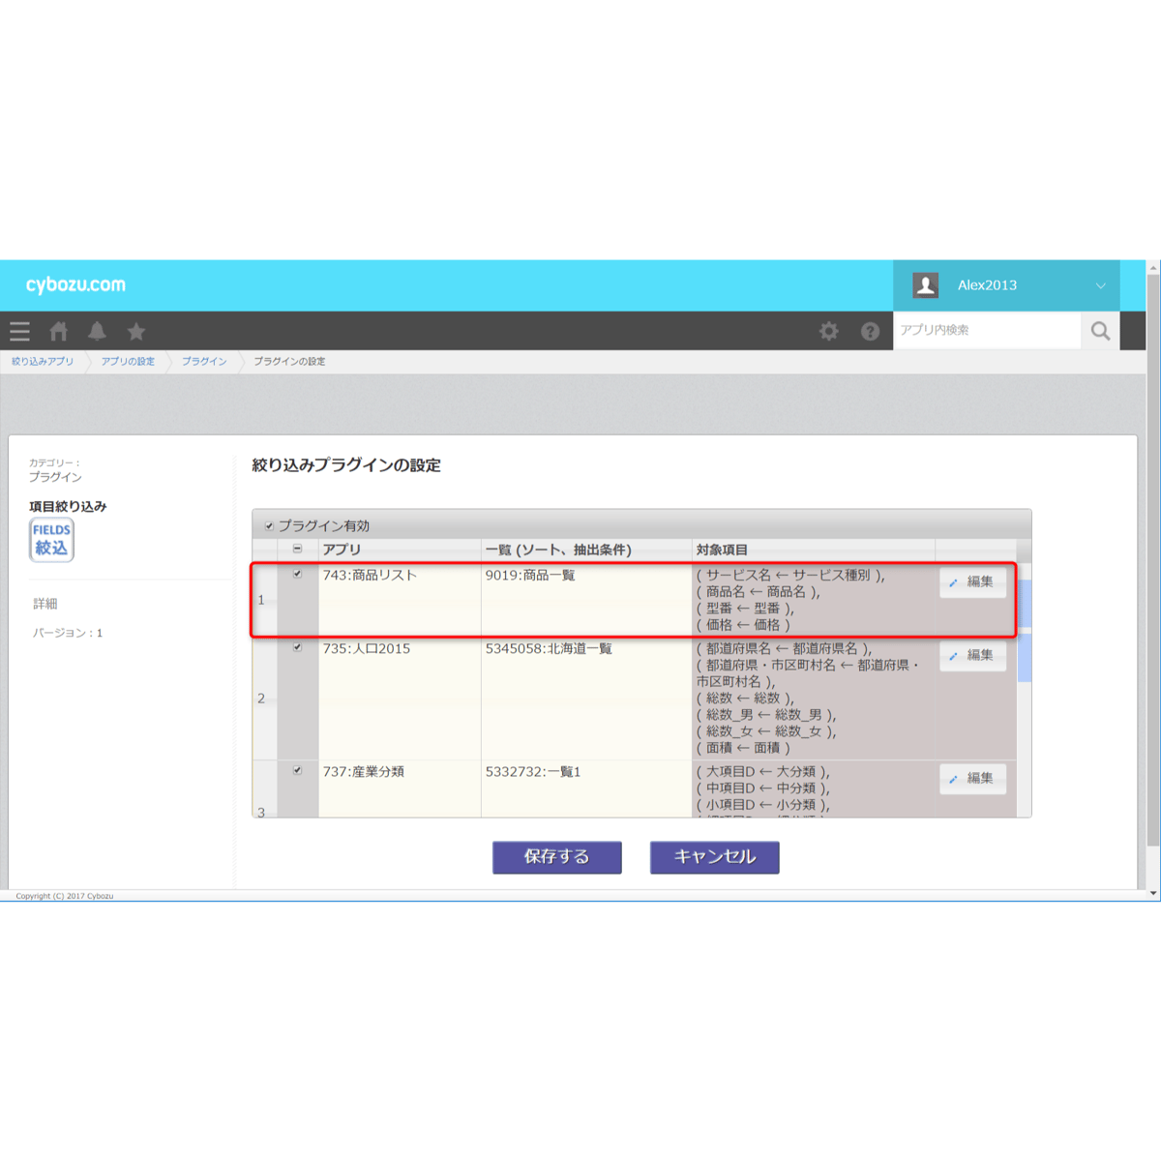
Task: Click the サービス名 ← サービス種別 mapping text
Action: [x=790, y=575]
